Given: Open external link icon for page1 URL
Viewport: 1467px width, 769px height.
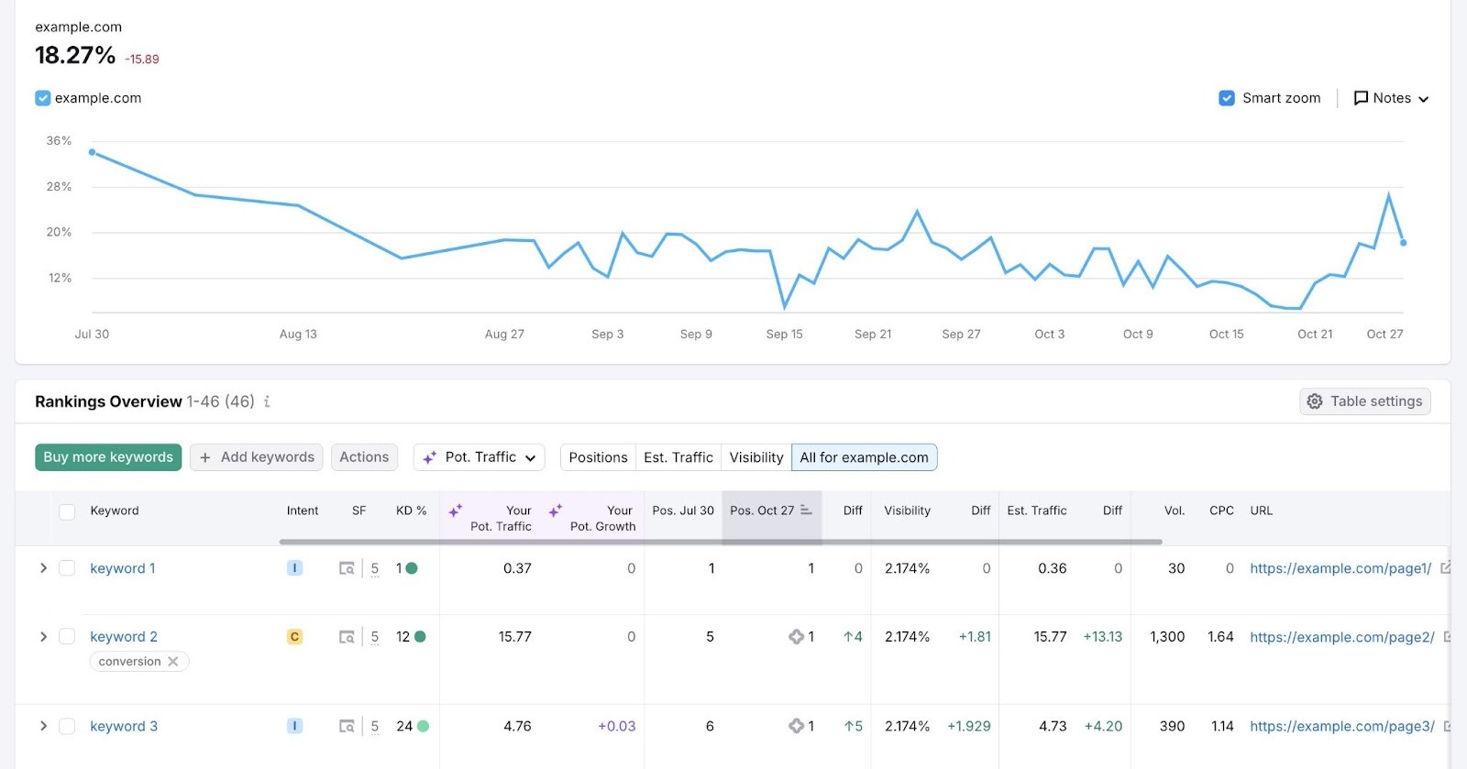Looking at the screenshot, I should tap(1446, 568).
